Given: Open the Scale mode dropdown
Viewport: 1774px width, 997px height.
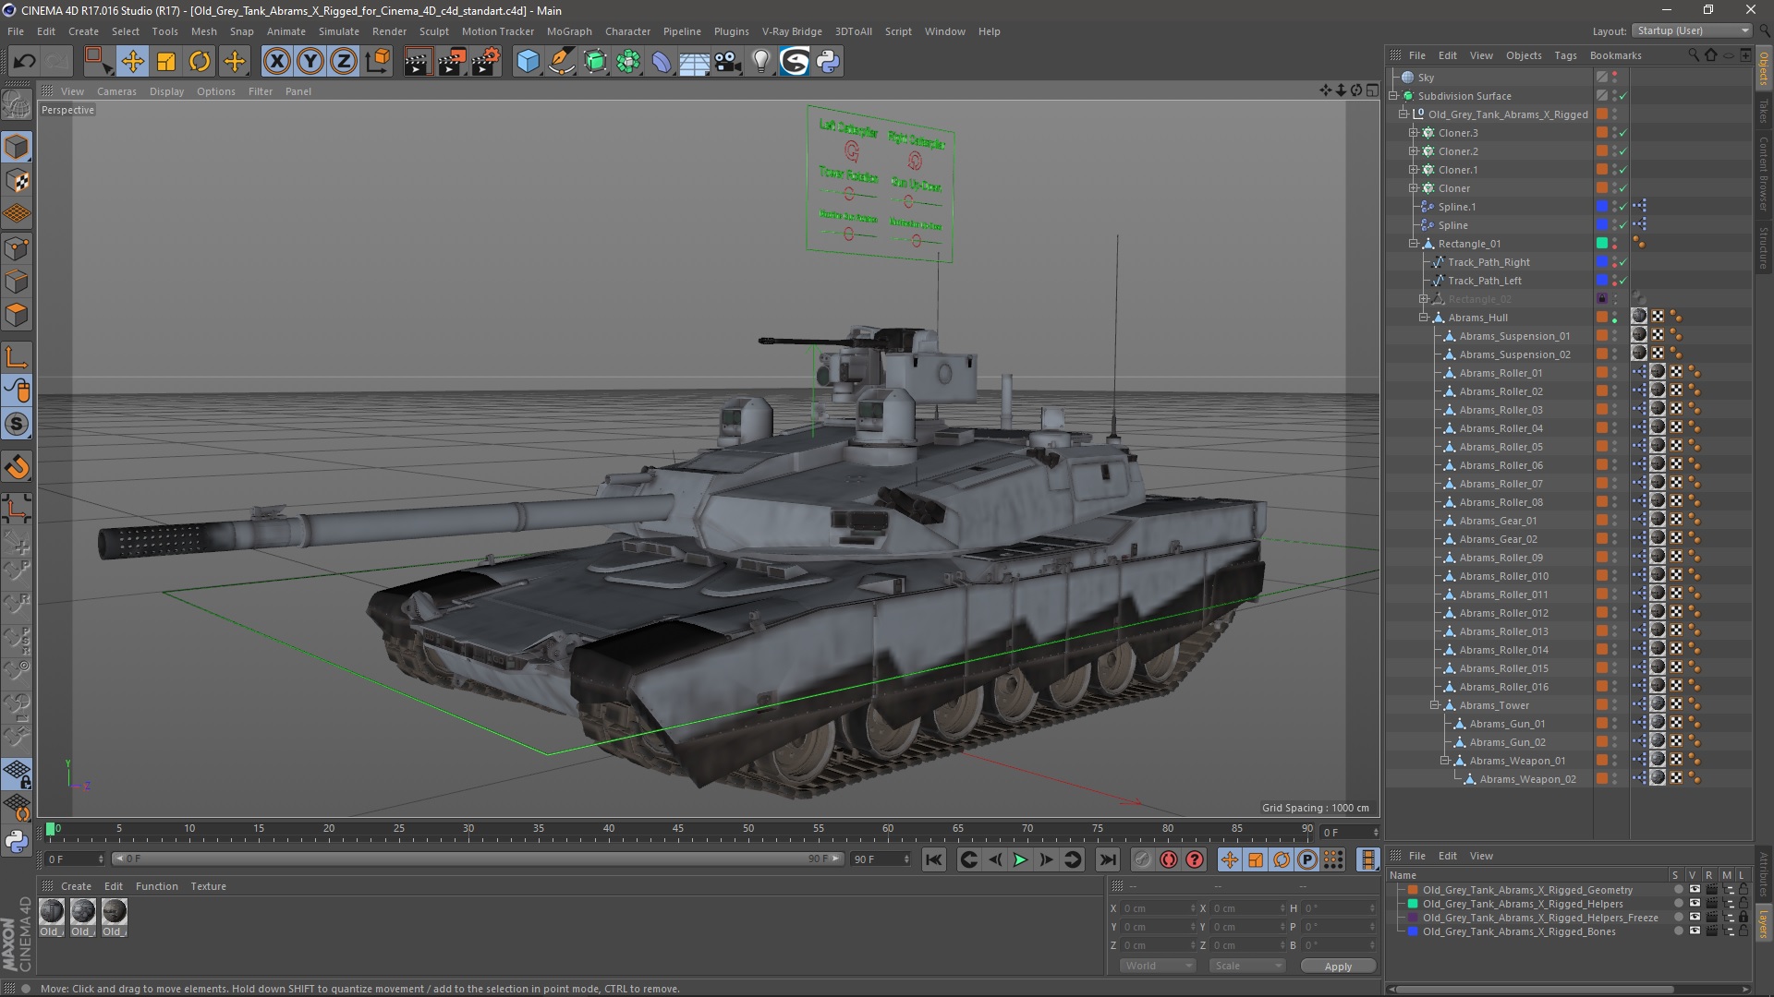Looking at the screenshot, I should 1246,966.
